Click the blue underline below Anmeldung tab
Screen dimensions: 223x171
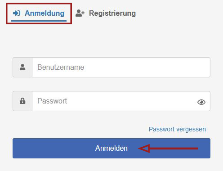(39, 21)
